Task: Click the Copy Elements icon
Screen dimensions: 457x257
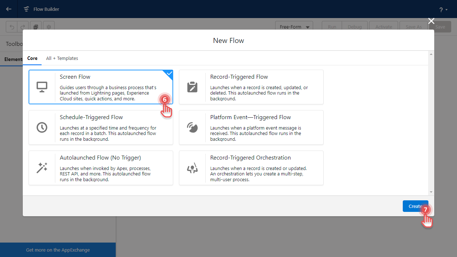Action: (x=36, y=26)
